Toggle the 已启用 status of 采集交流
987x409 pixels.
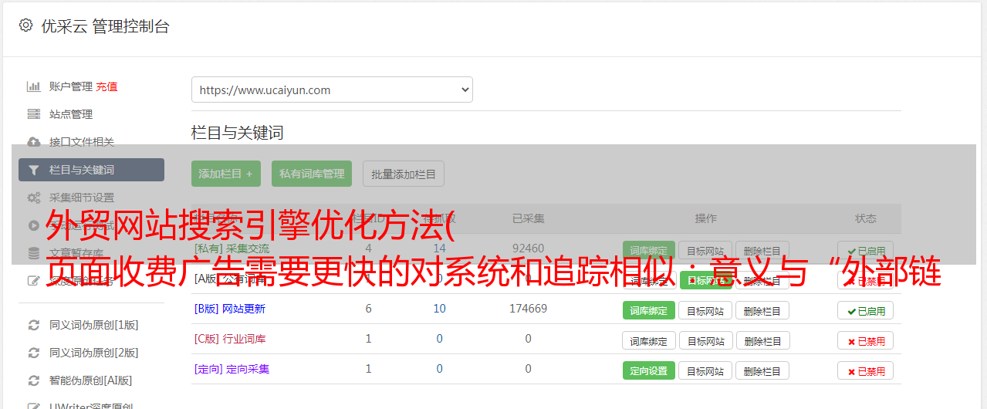866,251
